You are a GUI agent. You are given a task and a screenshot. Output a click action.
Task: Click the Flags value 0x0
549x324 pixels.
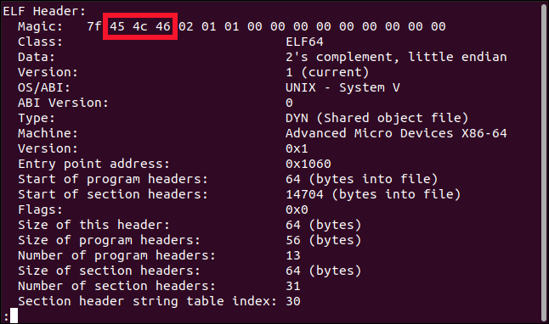pos(297,209)
